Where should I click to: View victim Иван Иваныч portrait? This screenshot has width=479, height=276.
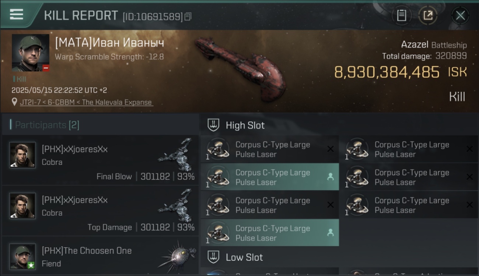point(30,53)
